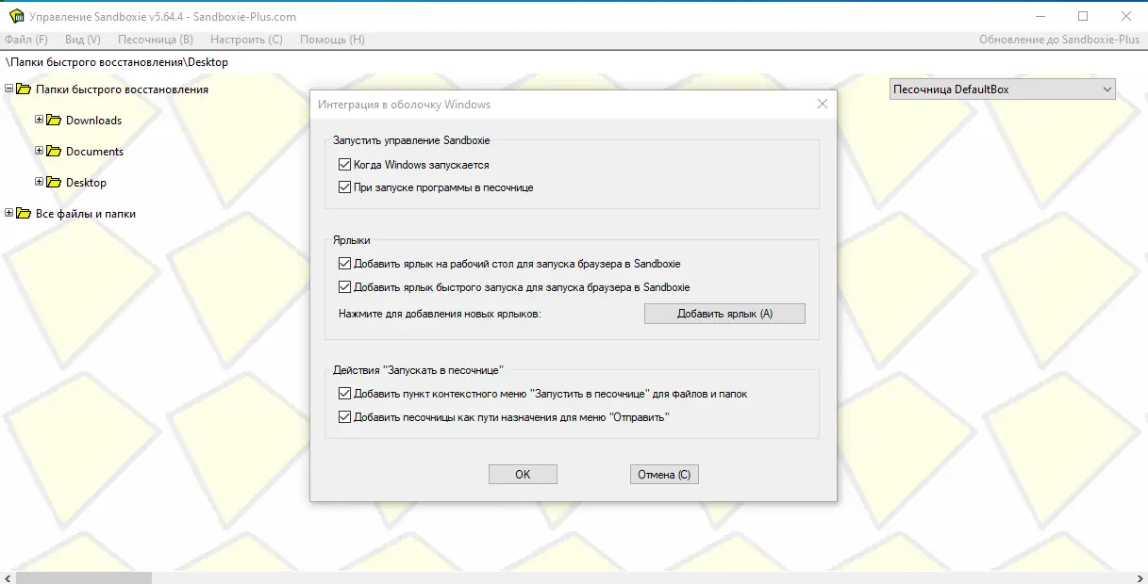Click the horizontal scrollbar left arrow
Image resolution: width=1148 pixels, height=584 pixels.
pos(7,577)
